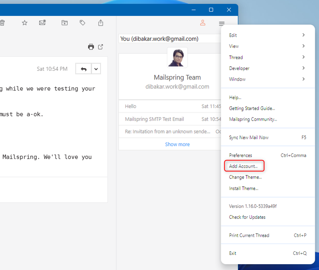Click the Mailspring Team profile picture
Screen dimensions: 319x270
[x=177, y=57]
